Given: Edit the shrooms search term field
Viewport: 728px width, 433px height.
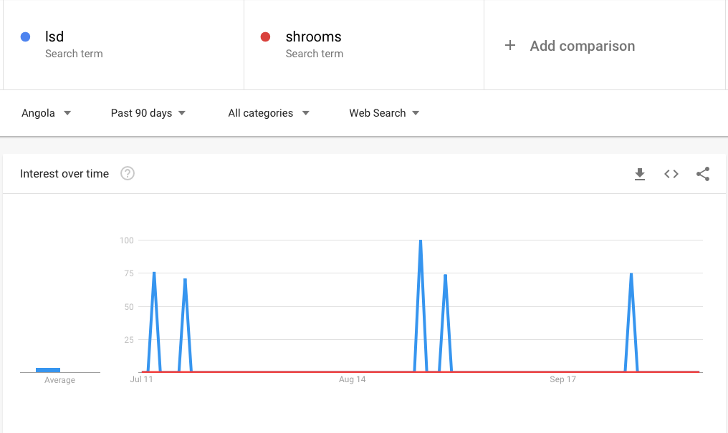Looking at the screenshot, I should click(313, 37).
